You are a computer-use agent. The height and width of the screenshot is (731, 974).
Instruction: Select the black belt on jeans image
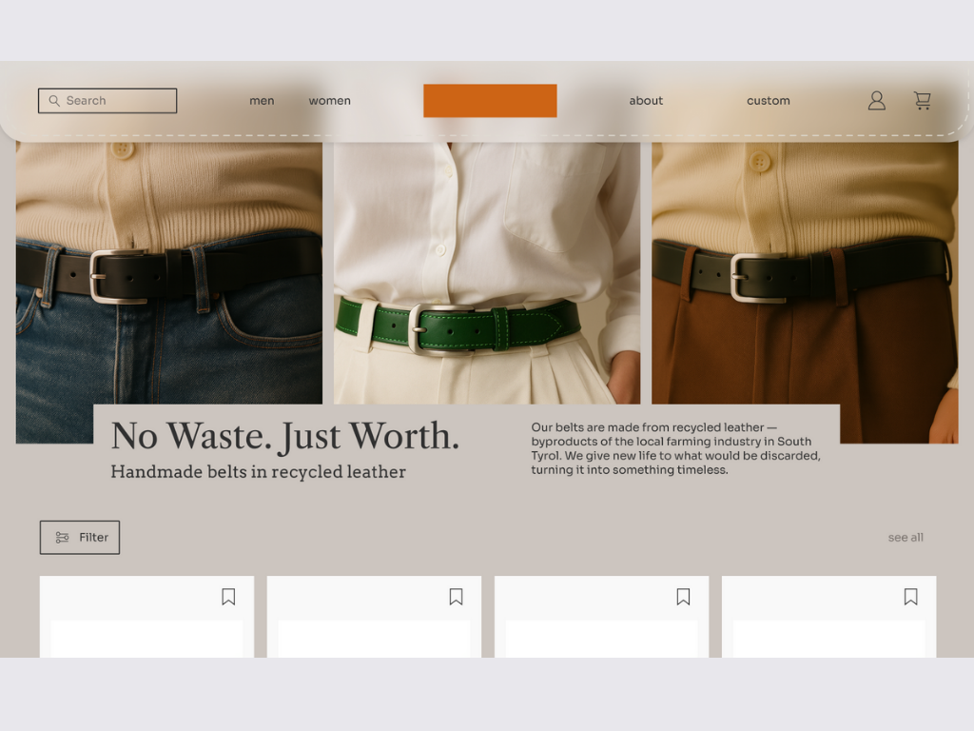coord(168,286)
